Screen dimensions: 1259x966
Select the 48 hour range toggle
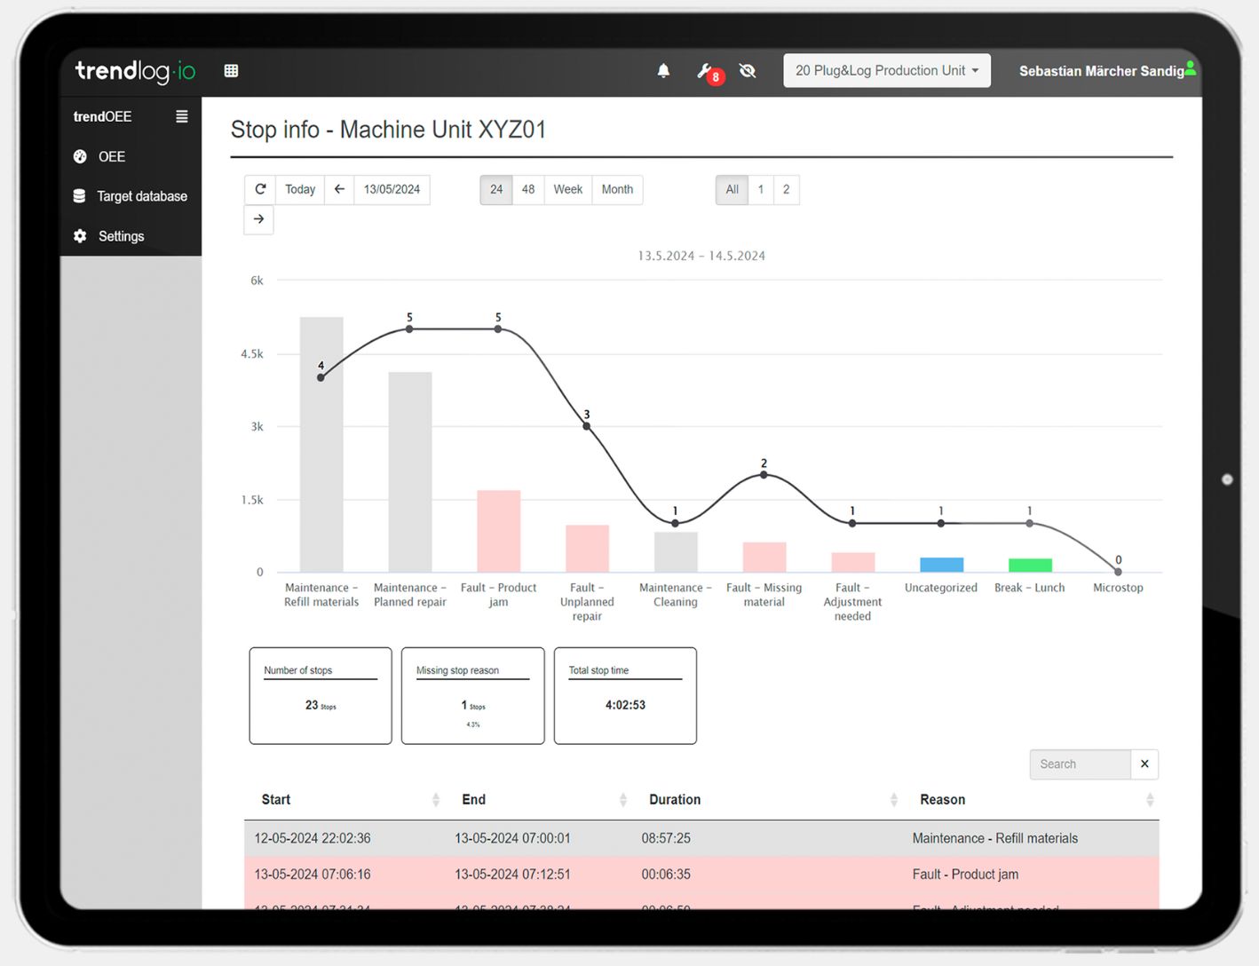click(528, 189)
